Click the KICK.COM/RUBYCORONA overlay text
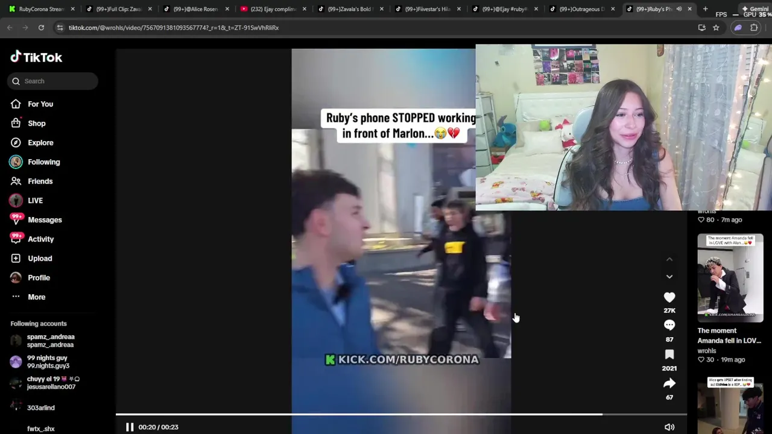Image resolution: width=772 pixels, height=434 pixels. pyautogui.click(x=402, y=359)
